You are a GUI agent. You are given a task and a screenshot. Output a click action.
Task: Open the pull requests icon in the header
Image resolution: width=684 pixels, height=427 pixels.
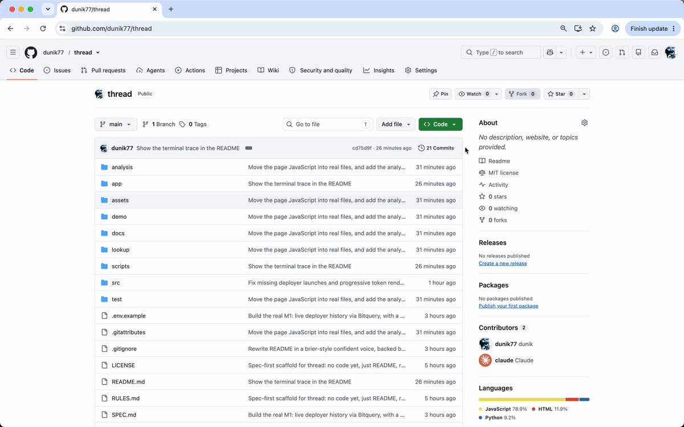[622, 52]
